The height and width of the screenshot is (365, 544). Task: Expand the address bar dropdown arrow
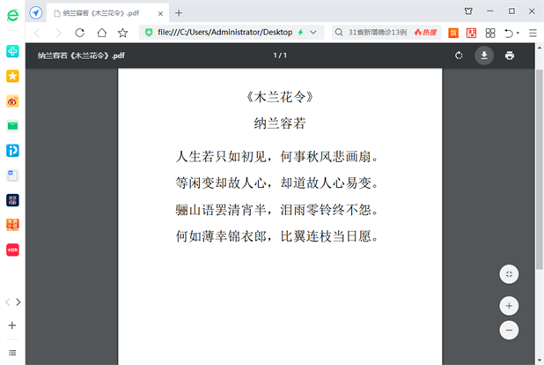point(314,33)
